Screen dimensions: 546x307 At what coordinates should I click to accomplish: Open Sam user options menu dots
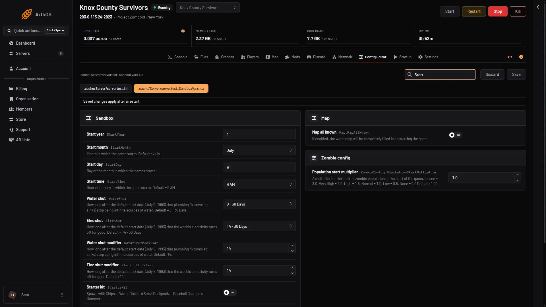click(62, 295)
